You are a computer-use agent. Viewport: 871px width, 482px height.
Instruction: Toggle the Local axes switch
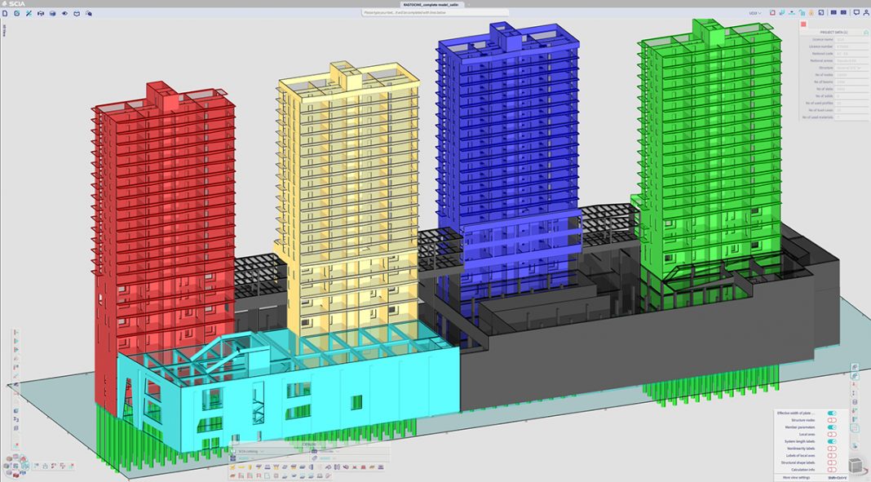pos(832,434)
